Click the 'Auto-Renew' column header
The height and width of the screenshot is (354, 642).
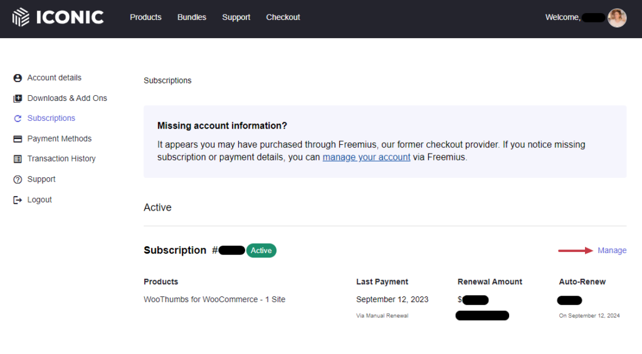point(582,281)
